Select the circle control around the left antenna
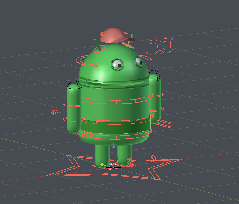Screen dimensions: 239x204 (99, 49)
